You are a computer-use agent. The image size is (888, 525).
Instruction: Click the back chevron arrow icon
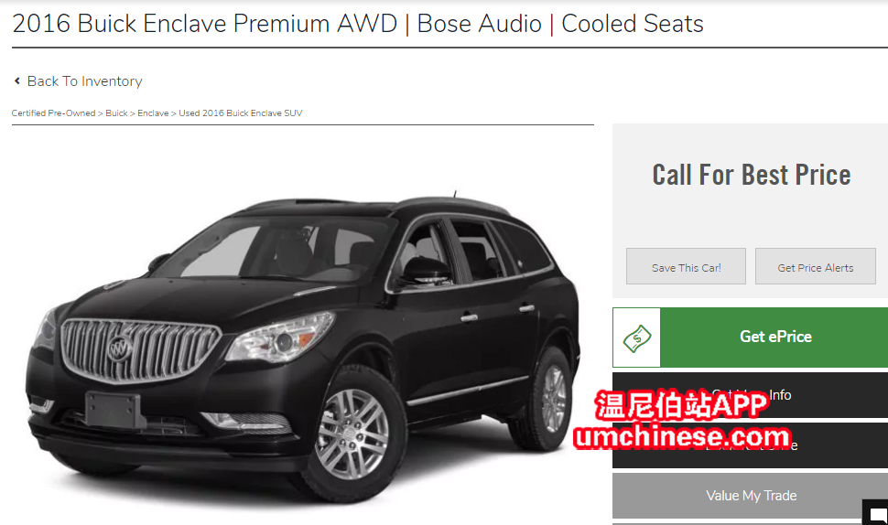click(17, 80)
